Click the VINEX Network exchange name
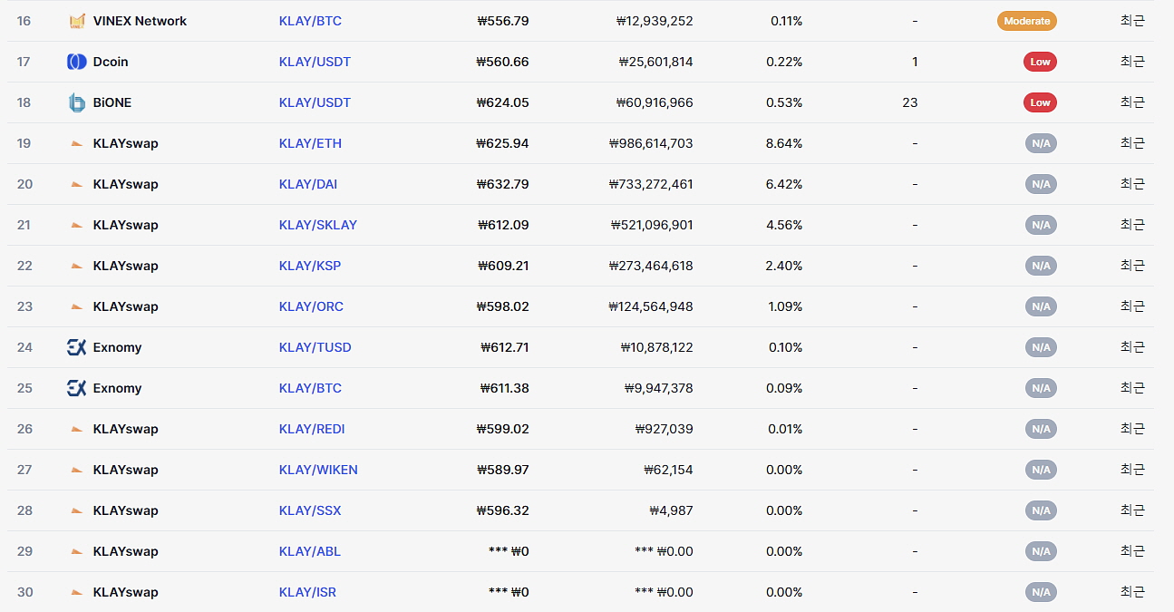1174x612 pixels. point(140,21)
